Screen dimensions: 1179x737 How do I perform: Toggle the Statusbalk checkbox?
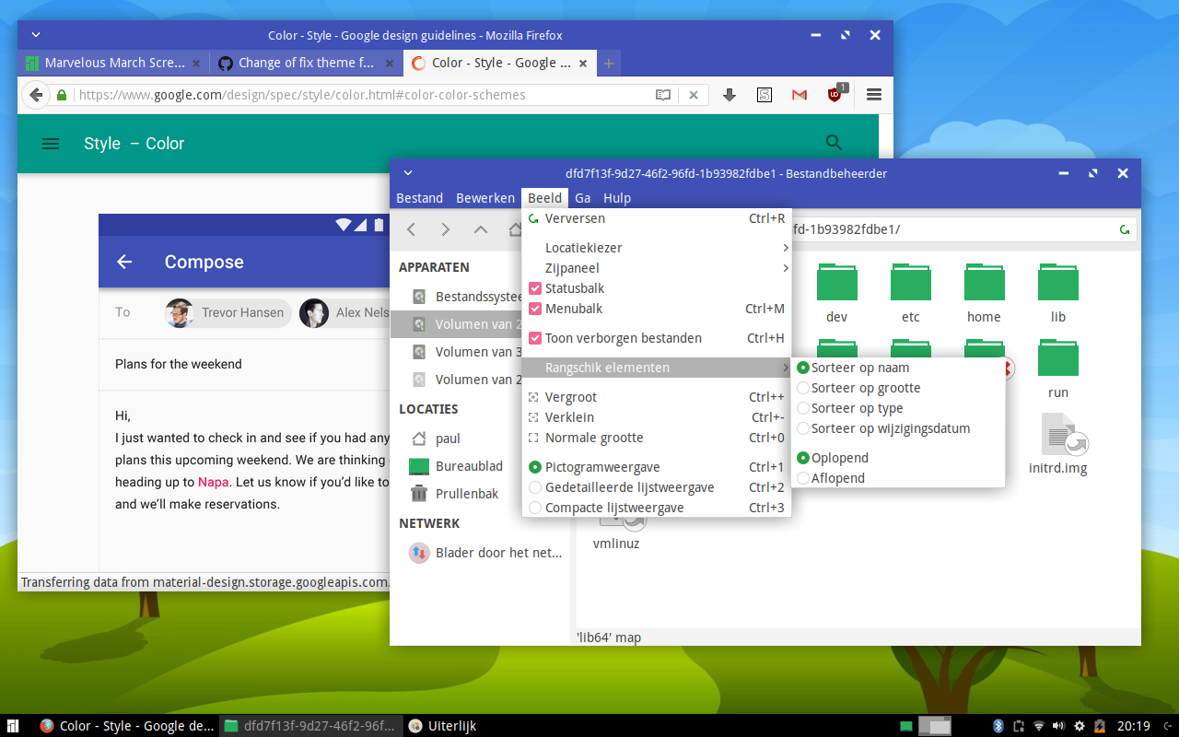(535, 288)
